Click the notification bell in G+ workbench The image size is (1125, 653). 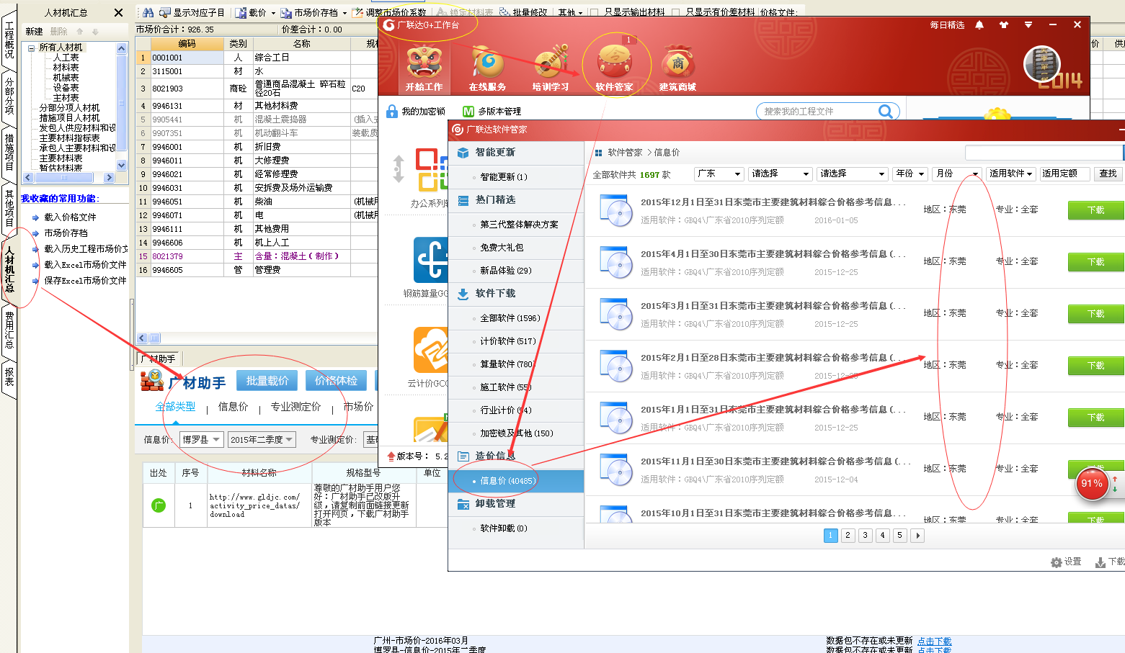pyautogui.click(x=979, y=25)
